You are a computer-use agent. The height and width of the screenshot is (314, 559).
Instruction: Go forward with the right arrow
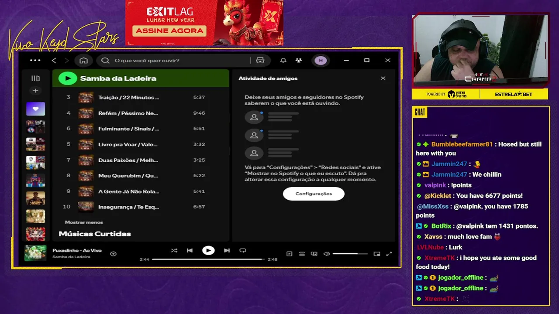point(66,60)
